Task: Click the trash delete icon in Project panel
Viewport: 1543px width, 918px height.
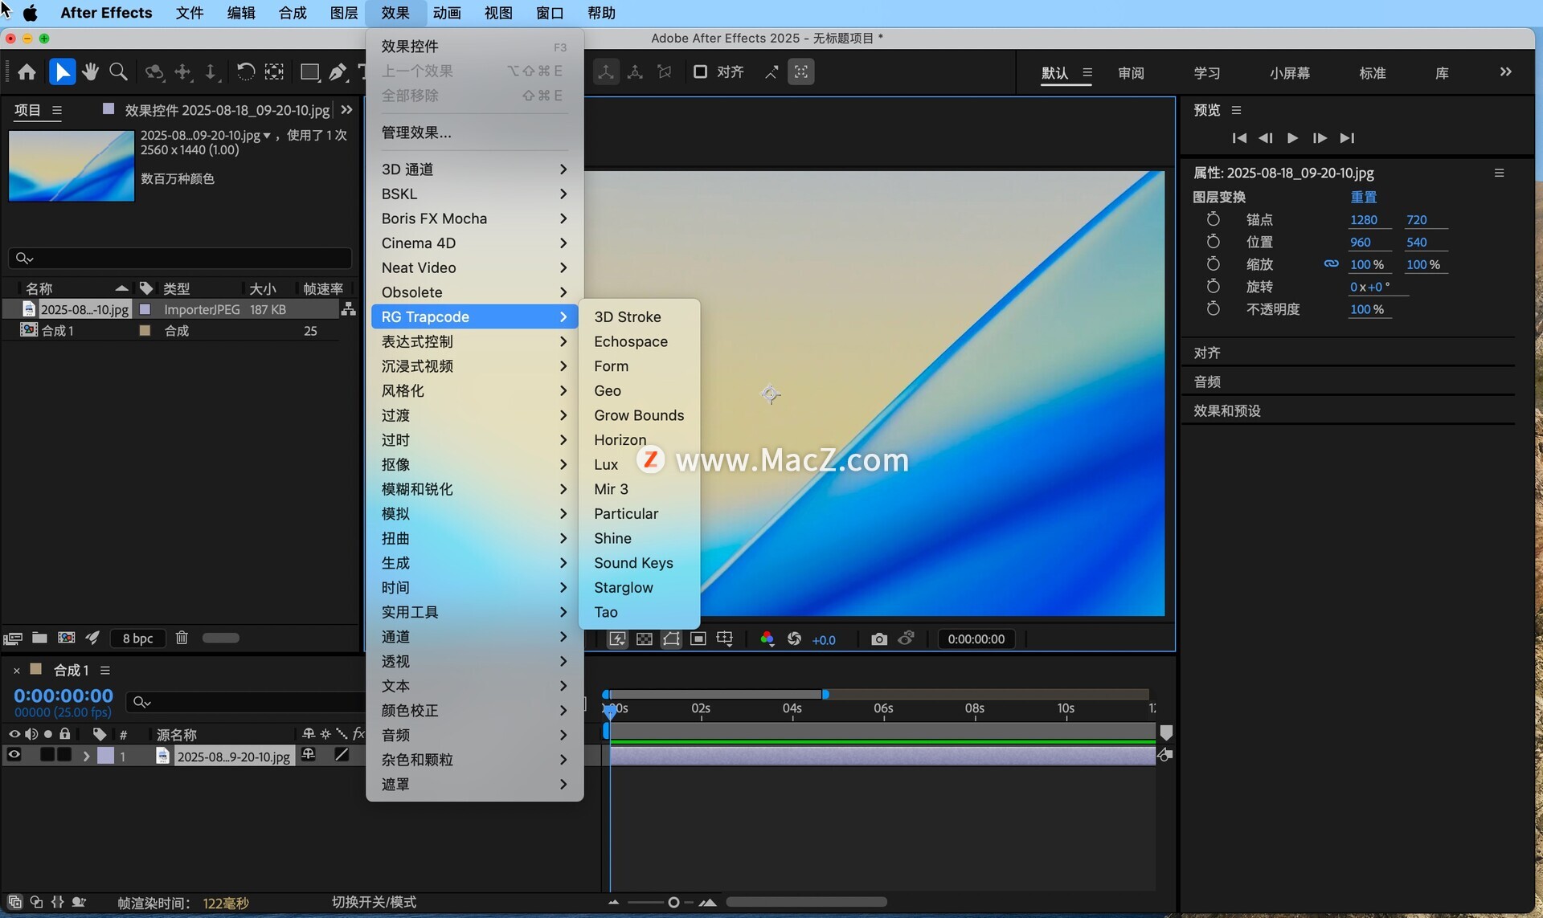Action: pos(182,638)
